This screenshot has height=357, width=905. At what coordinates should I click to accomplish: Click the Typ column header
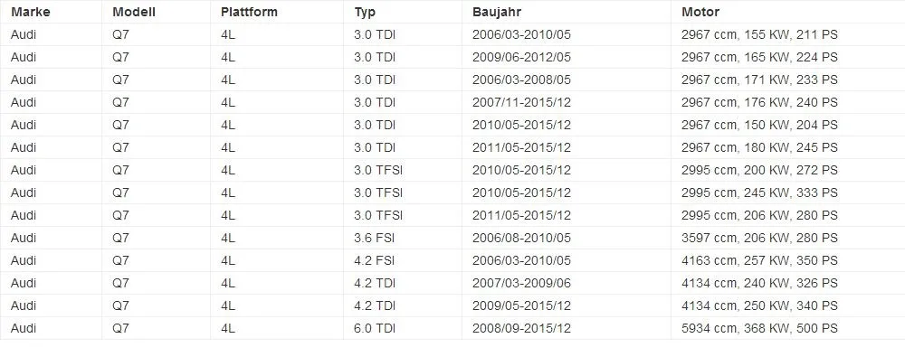[365, 12]
